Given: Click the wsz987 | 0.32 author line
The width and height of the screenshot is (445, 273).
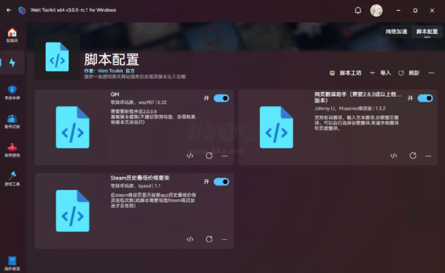Looking at the screenshot, I should [x=139, y=102].
